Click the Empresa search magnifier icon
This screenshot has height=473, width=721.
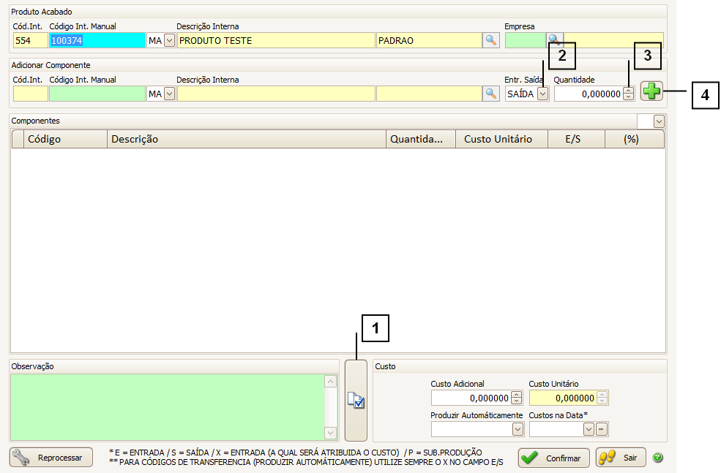coord(555,39)
